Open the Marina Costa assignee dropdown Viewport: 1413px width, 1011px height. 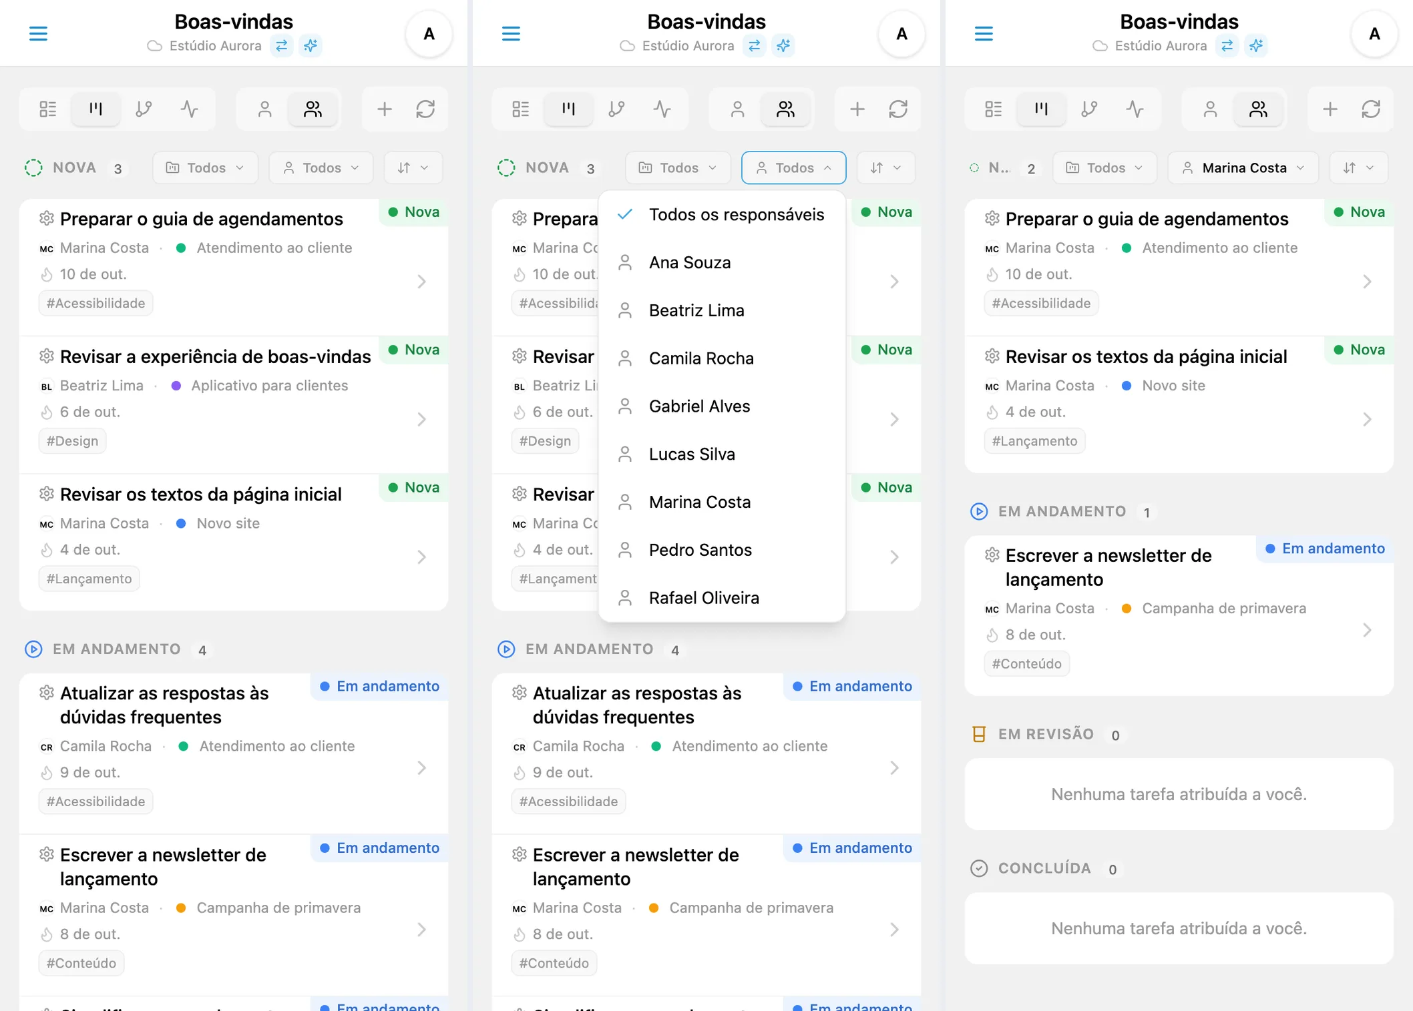coord(1243,167)
